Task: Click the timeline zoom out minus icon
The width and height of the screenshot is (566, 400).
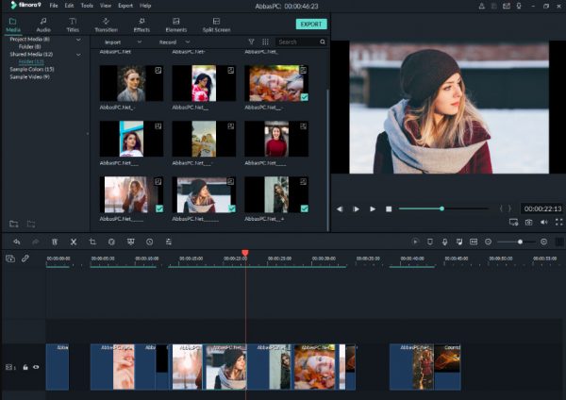Action: 488,242
